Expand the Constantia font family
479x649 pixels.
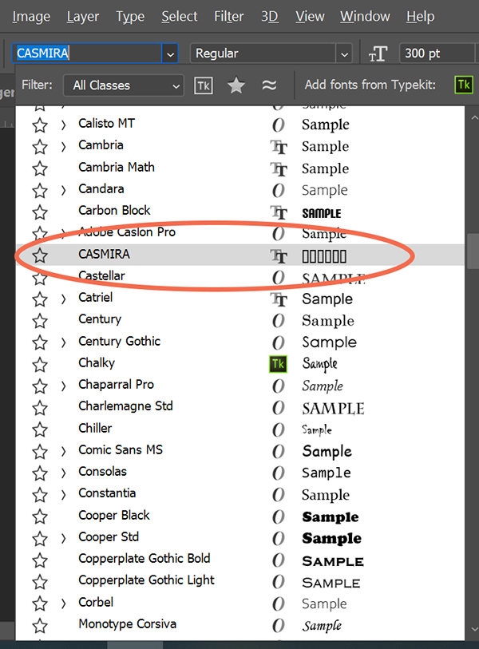click(x=63, y=495)
